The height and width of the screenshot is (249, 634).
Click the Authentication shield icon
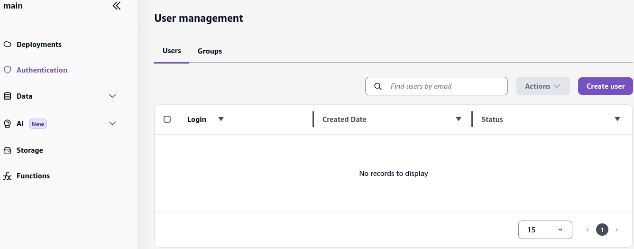coord(7,70)
